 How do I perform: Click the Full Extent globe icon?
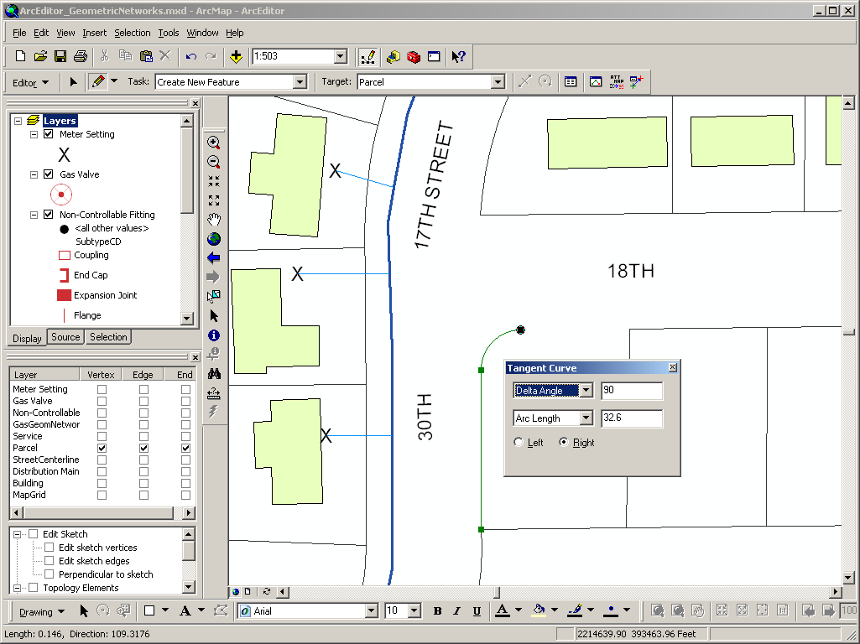coord(214,239)
